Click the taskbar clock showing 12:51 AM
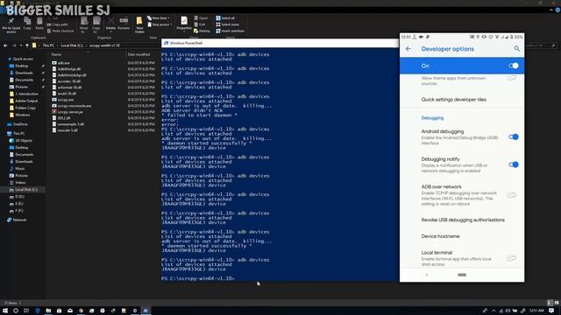The width and height of the screenshot is (561, 315). [536, 311]
